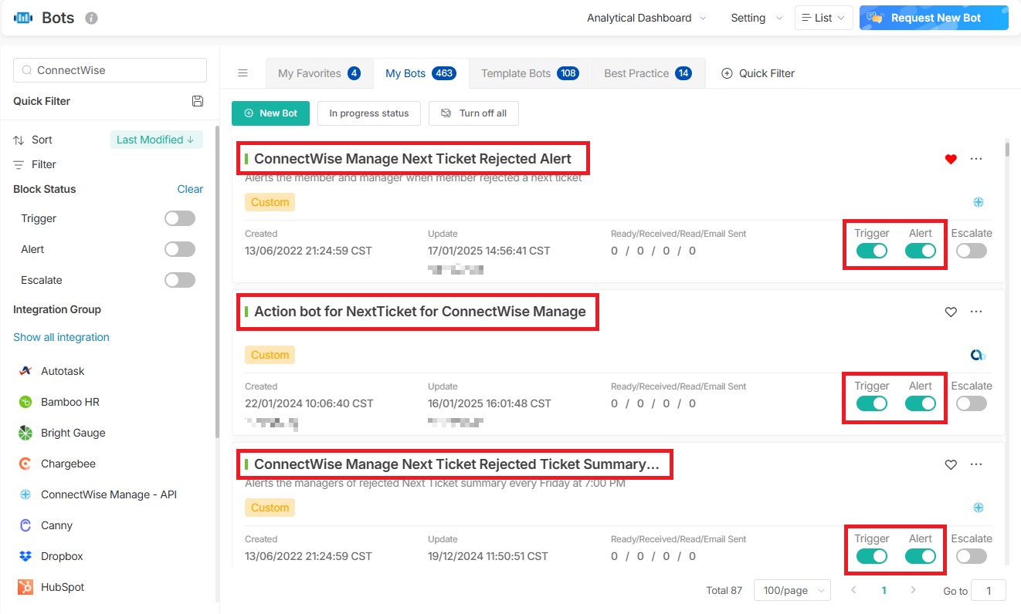This screenshot has height=614, width=1021.
Task: Open the List view dropdown
Action: tap(823, 18)
